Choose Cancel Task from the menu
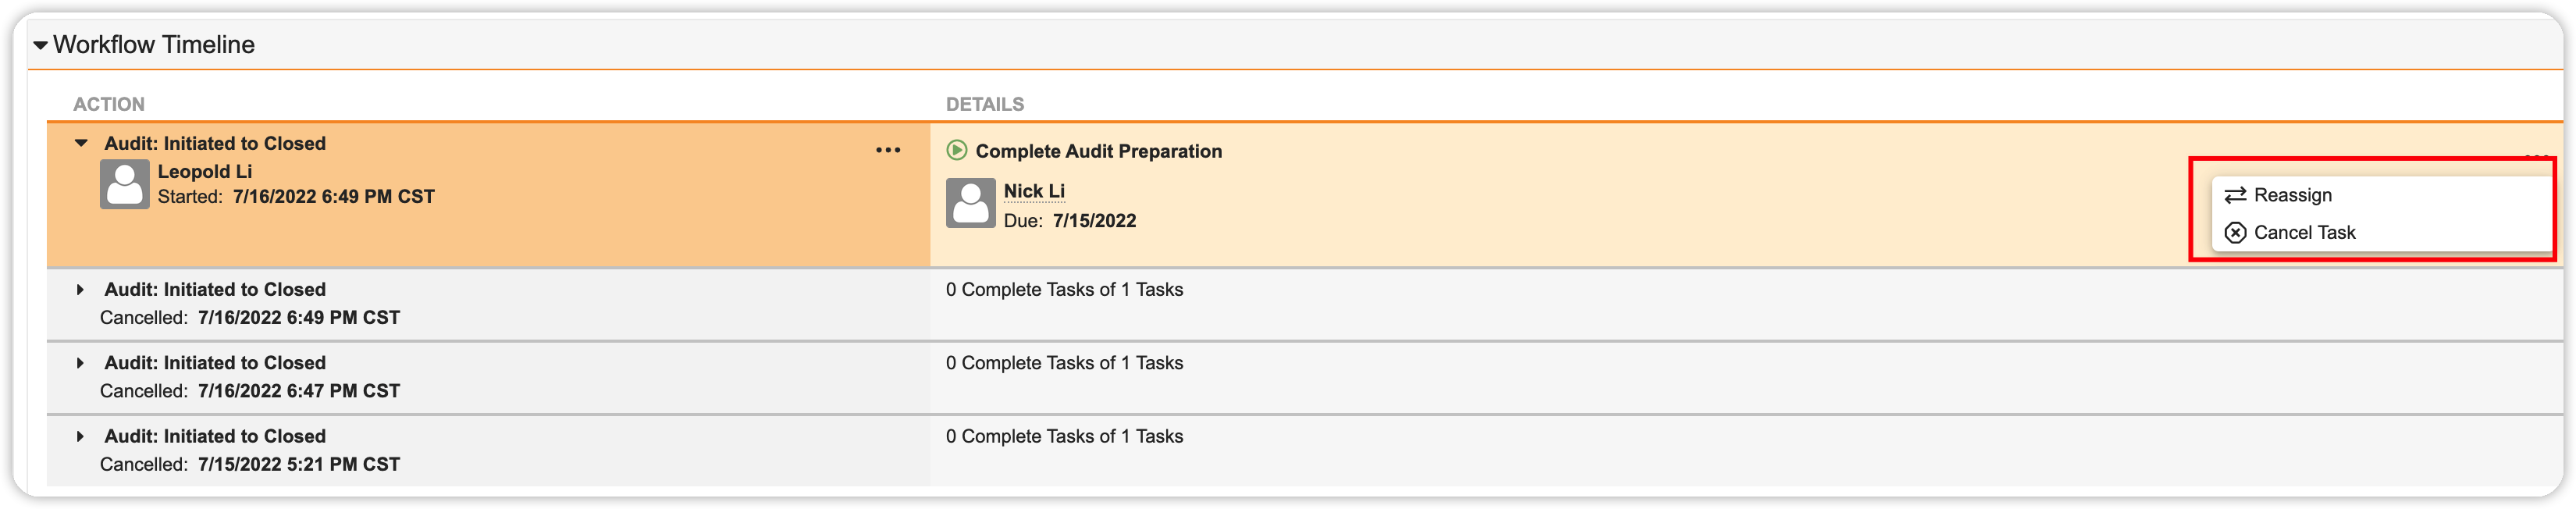The width and height of the screenshot is (2576, 509). pos(2304,233)
